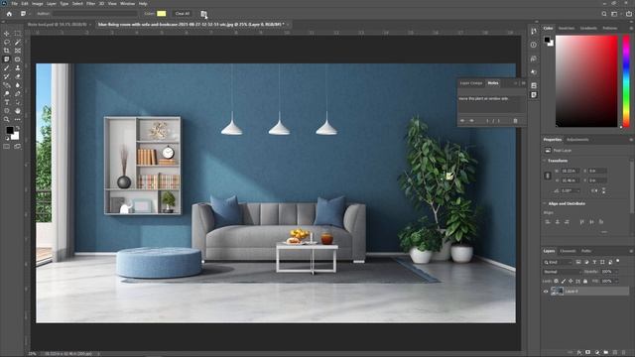635x357 pixels.
Task: Open the Filter menu
Action: [90, 4]
